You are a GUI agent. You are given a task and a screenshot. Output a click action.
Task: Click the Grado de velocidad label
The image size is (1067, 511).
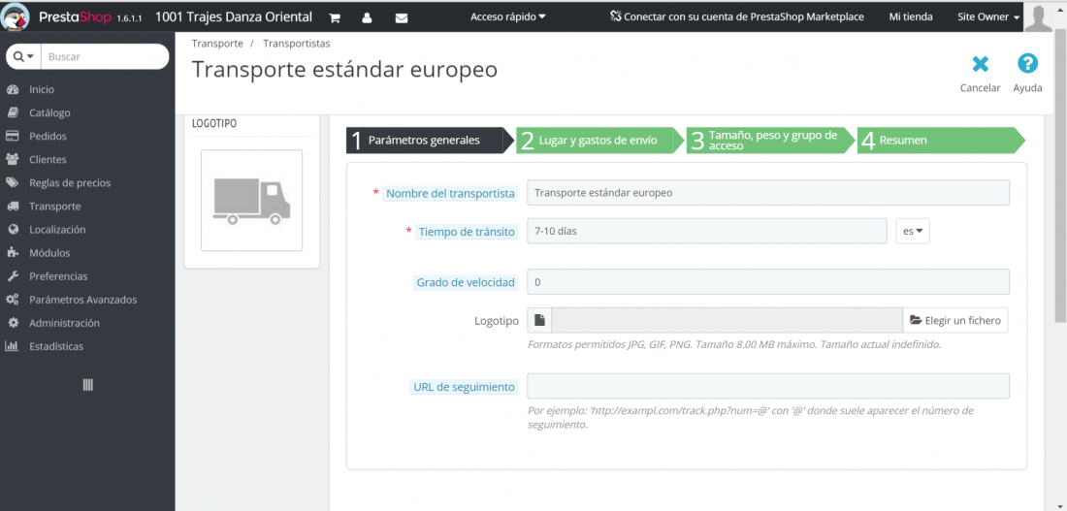click(x=466, y=282)
